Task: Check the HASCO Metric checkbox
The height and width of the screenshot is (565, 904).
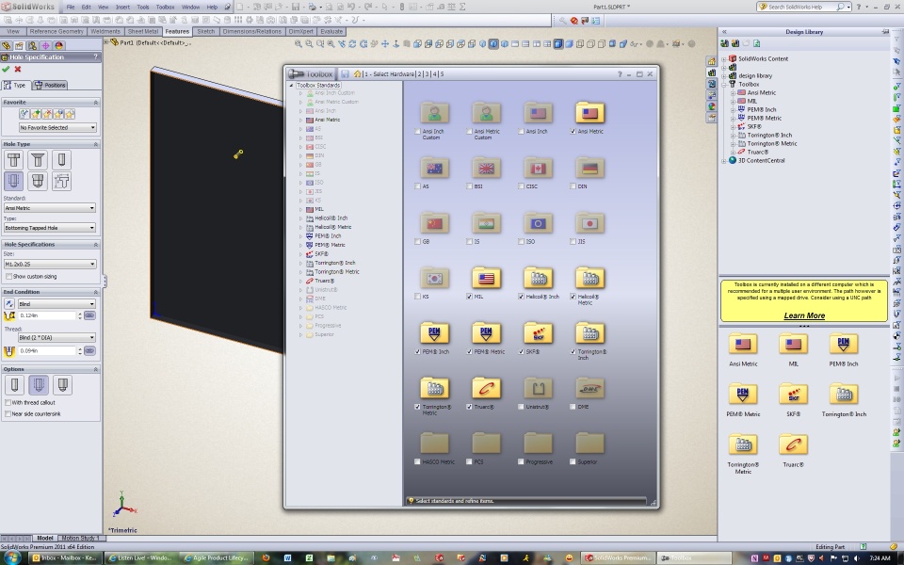Action: coord(417,461)
